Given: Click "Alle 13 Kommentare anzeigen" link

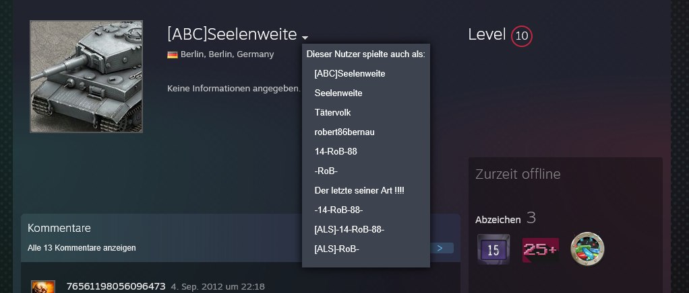Looking at the screenshot, I should [82, 248].
